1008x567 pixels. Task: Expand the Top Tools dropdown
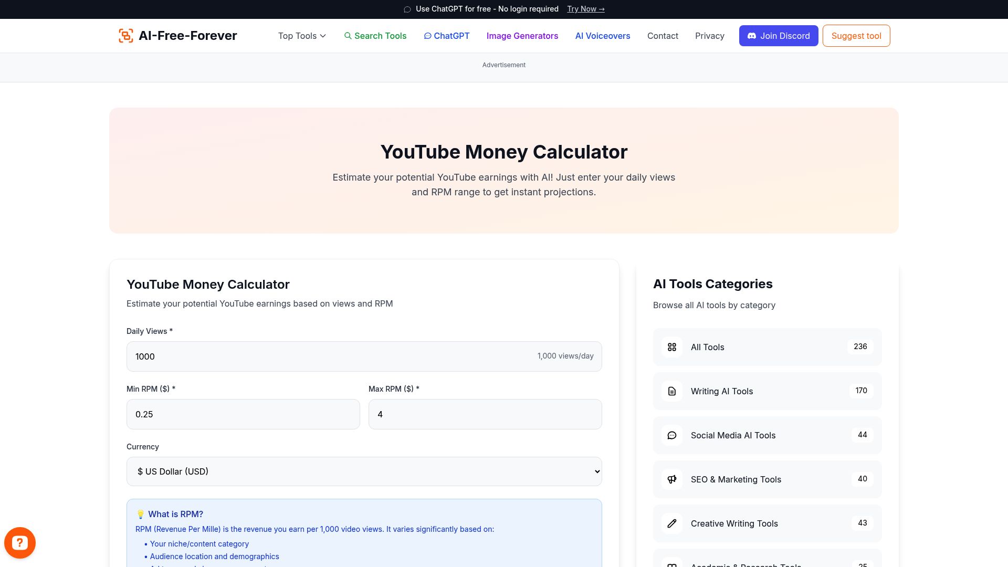(301, 36)
